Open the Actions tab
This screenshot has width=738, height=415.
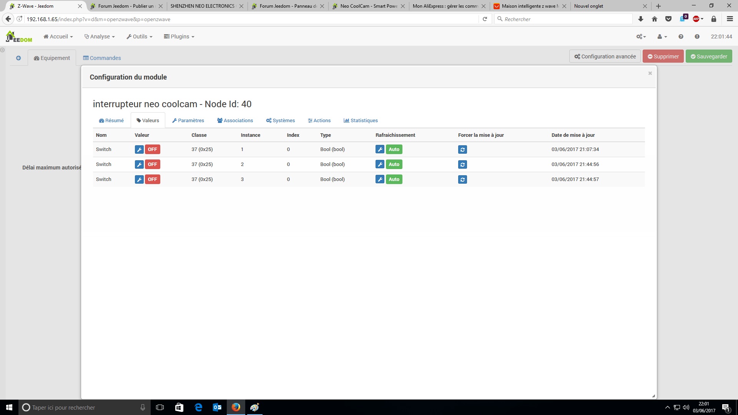[319, 120]
